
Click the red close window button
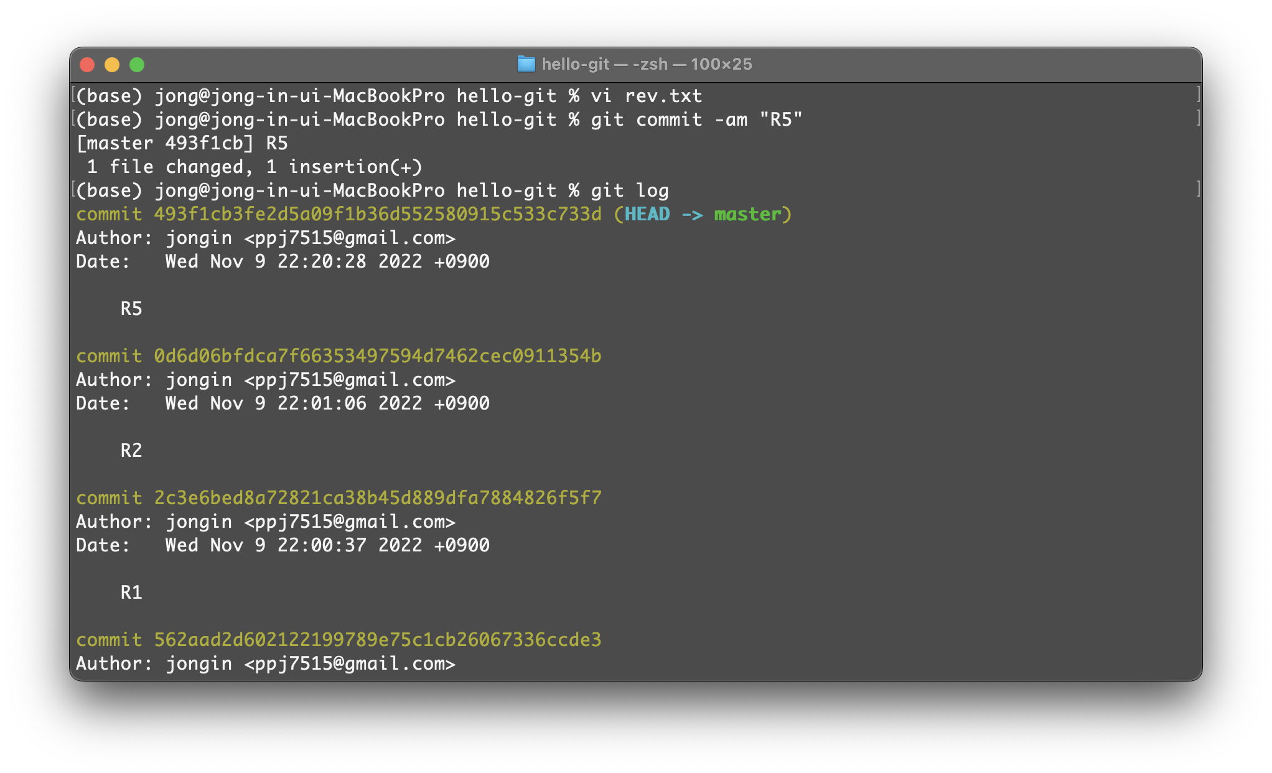click(87, 65)
